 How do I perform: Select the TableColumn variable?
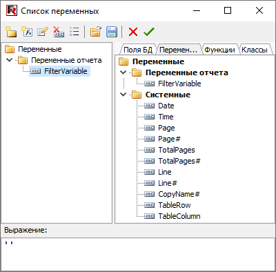179,216
